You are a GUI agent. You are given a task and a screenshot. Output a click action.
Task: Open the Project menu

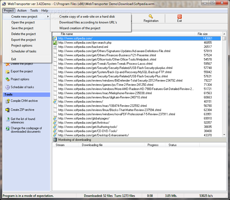pyautogui.click(x=9, y=11)
